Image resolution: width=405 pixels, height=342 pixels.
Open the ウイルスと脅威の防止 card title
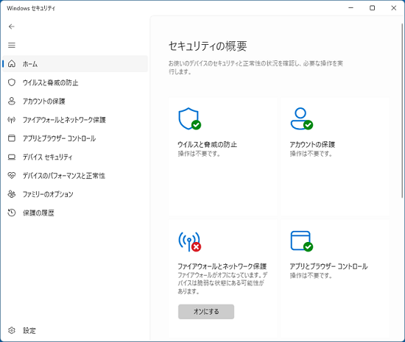[207, 144]
